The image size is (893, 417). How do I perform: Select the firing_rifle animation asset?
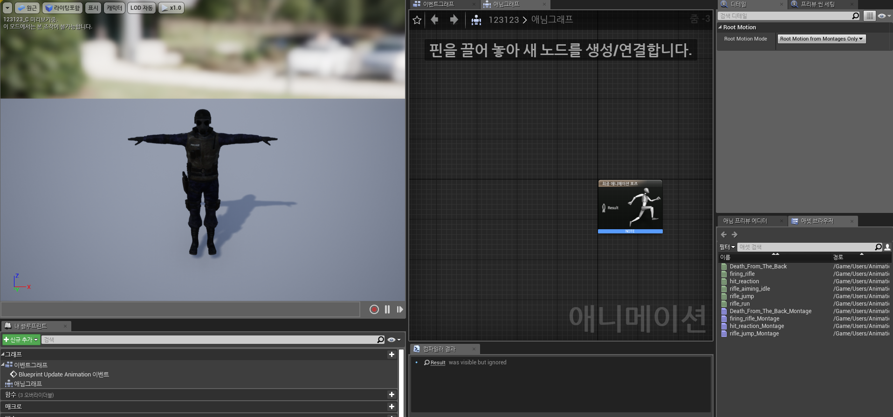click(742, 274)
